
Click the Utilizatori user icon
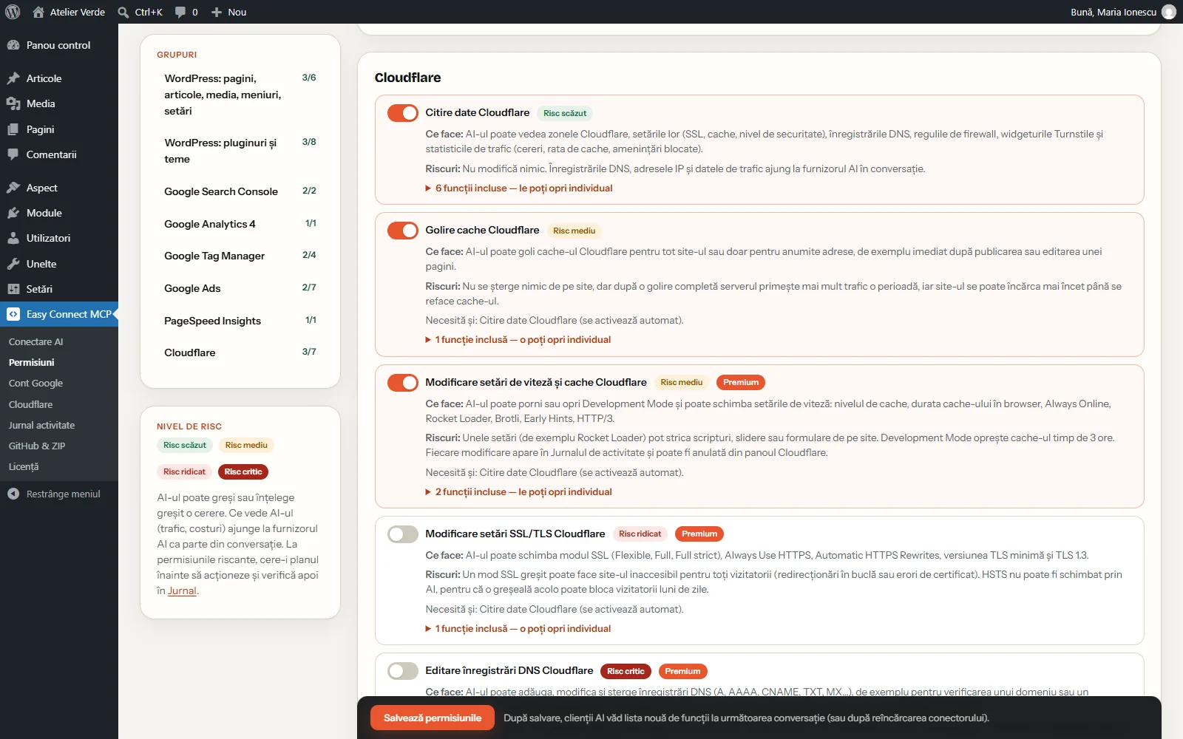pos(13,238)
